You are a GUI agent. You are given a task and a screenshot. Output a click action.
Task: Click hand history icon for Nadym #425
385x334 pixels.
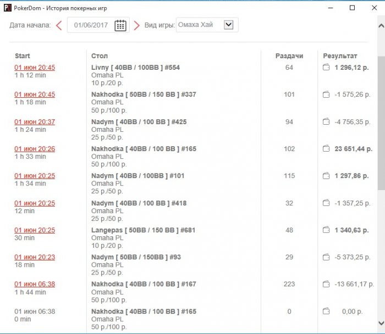click(326, 122)
